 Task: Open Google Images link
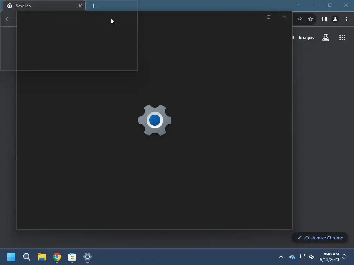click(x=306, y=38)
